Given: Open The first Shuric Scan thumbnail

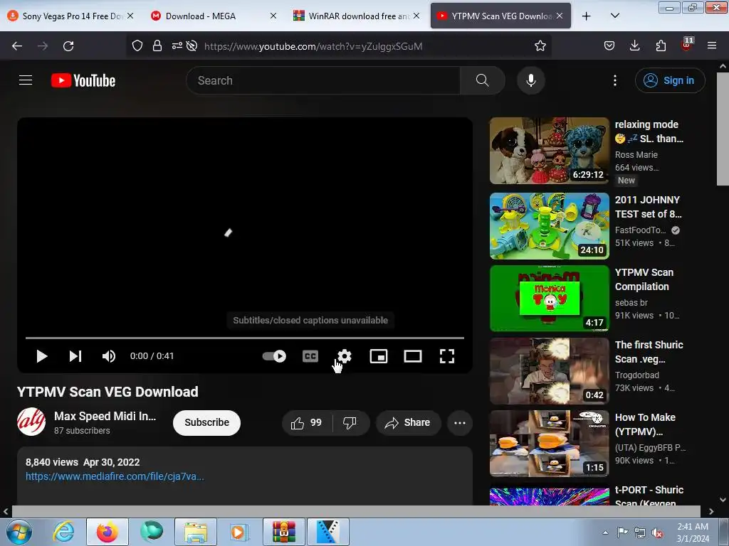Looking at the screenshot, I should [x=549, y=371].
